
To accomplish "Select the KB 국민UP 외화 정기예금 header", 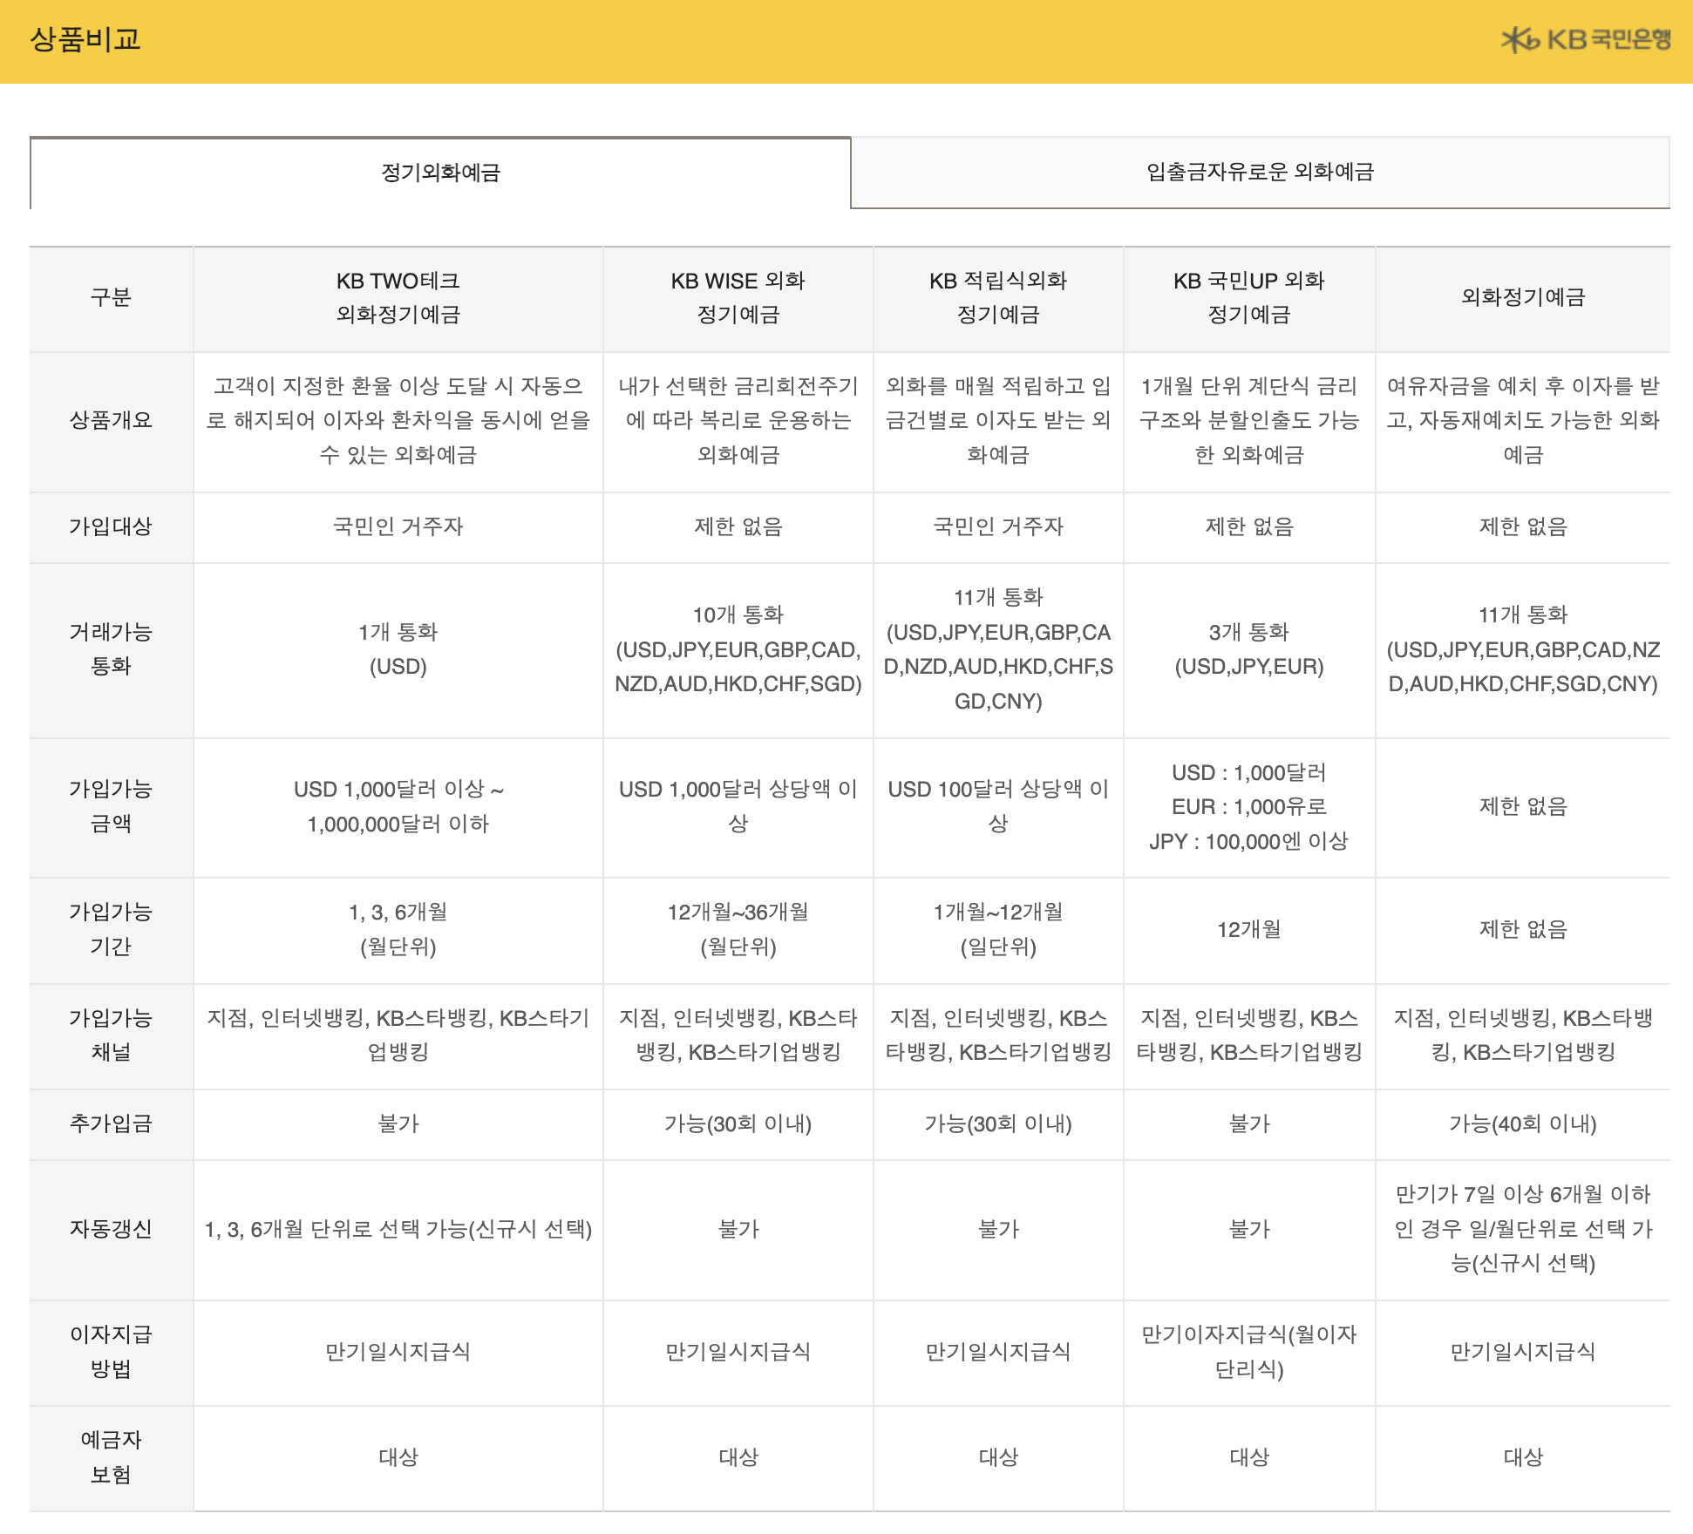I will [1250, 298].
